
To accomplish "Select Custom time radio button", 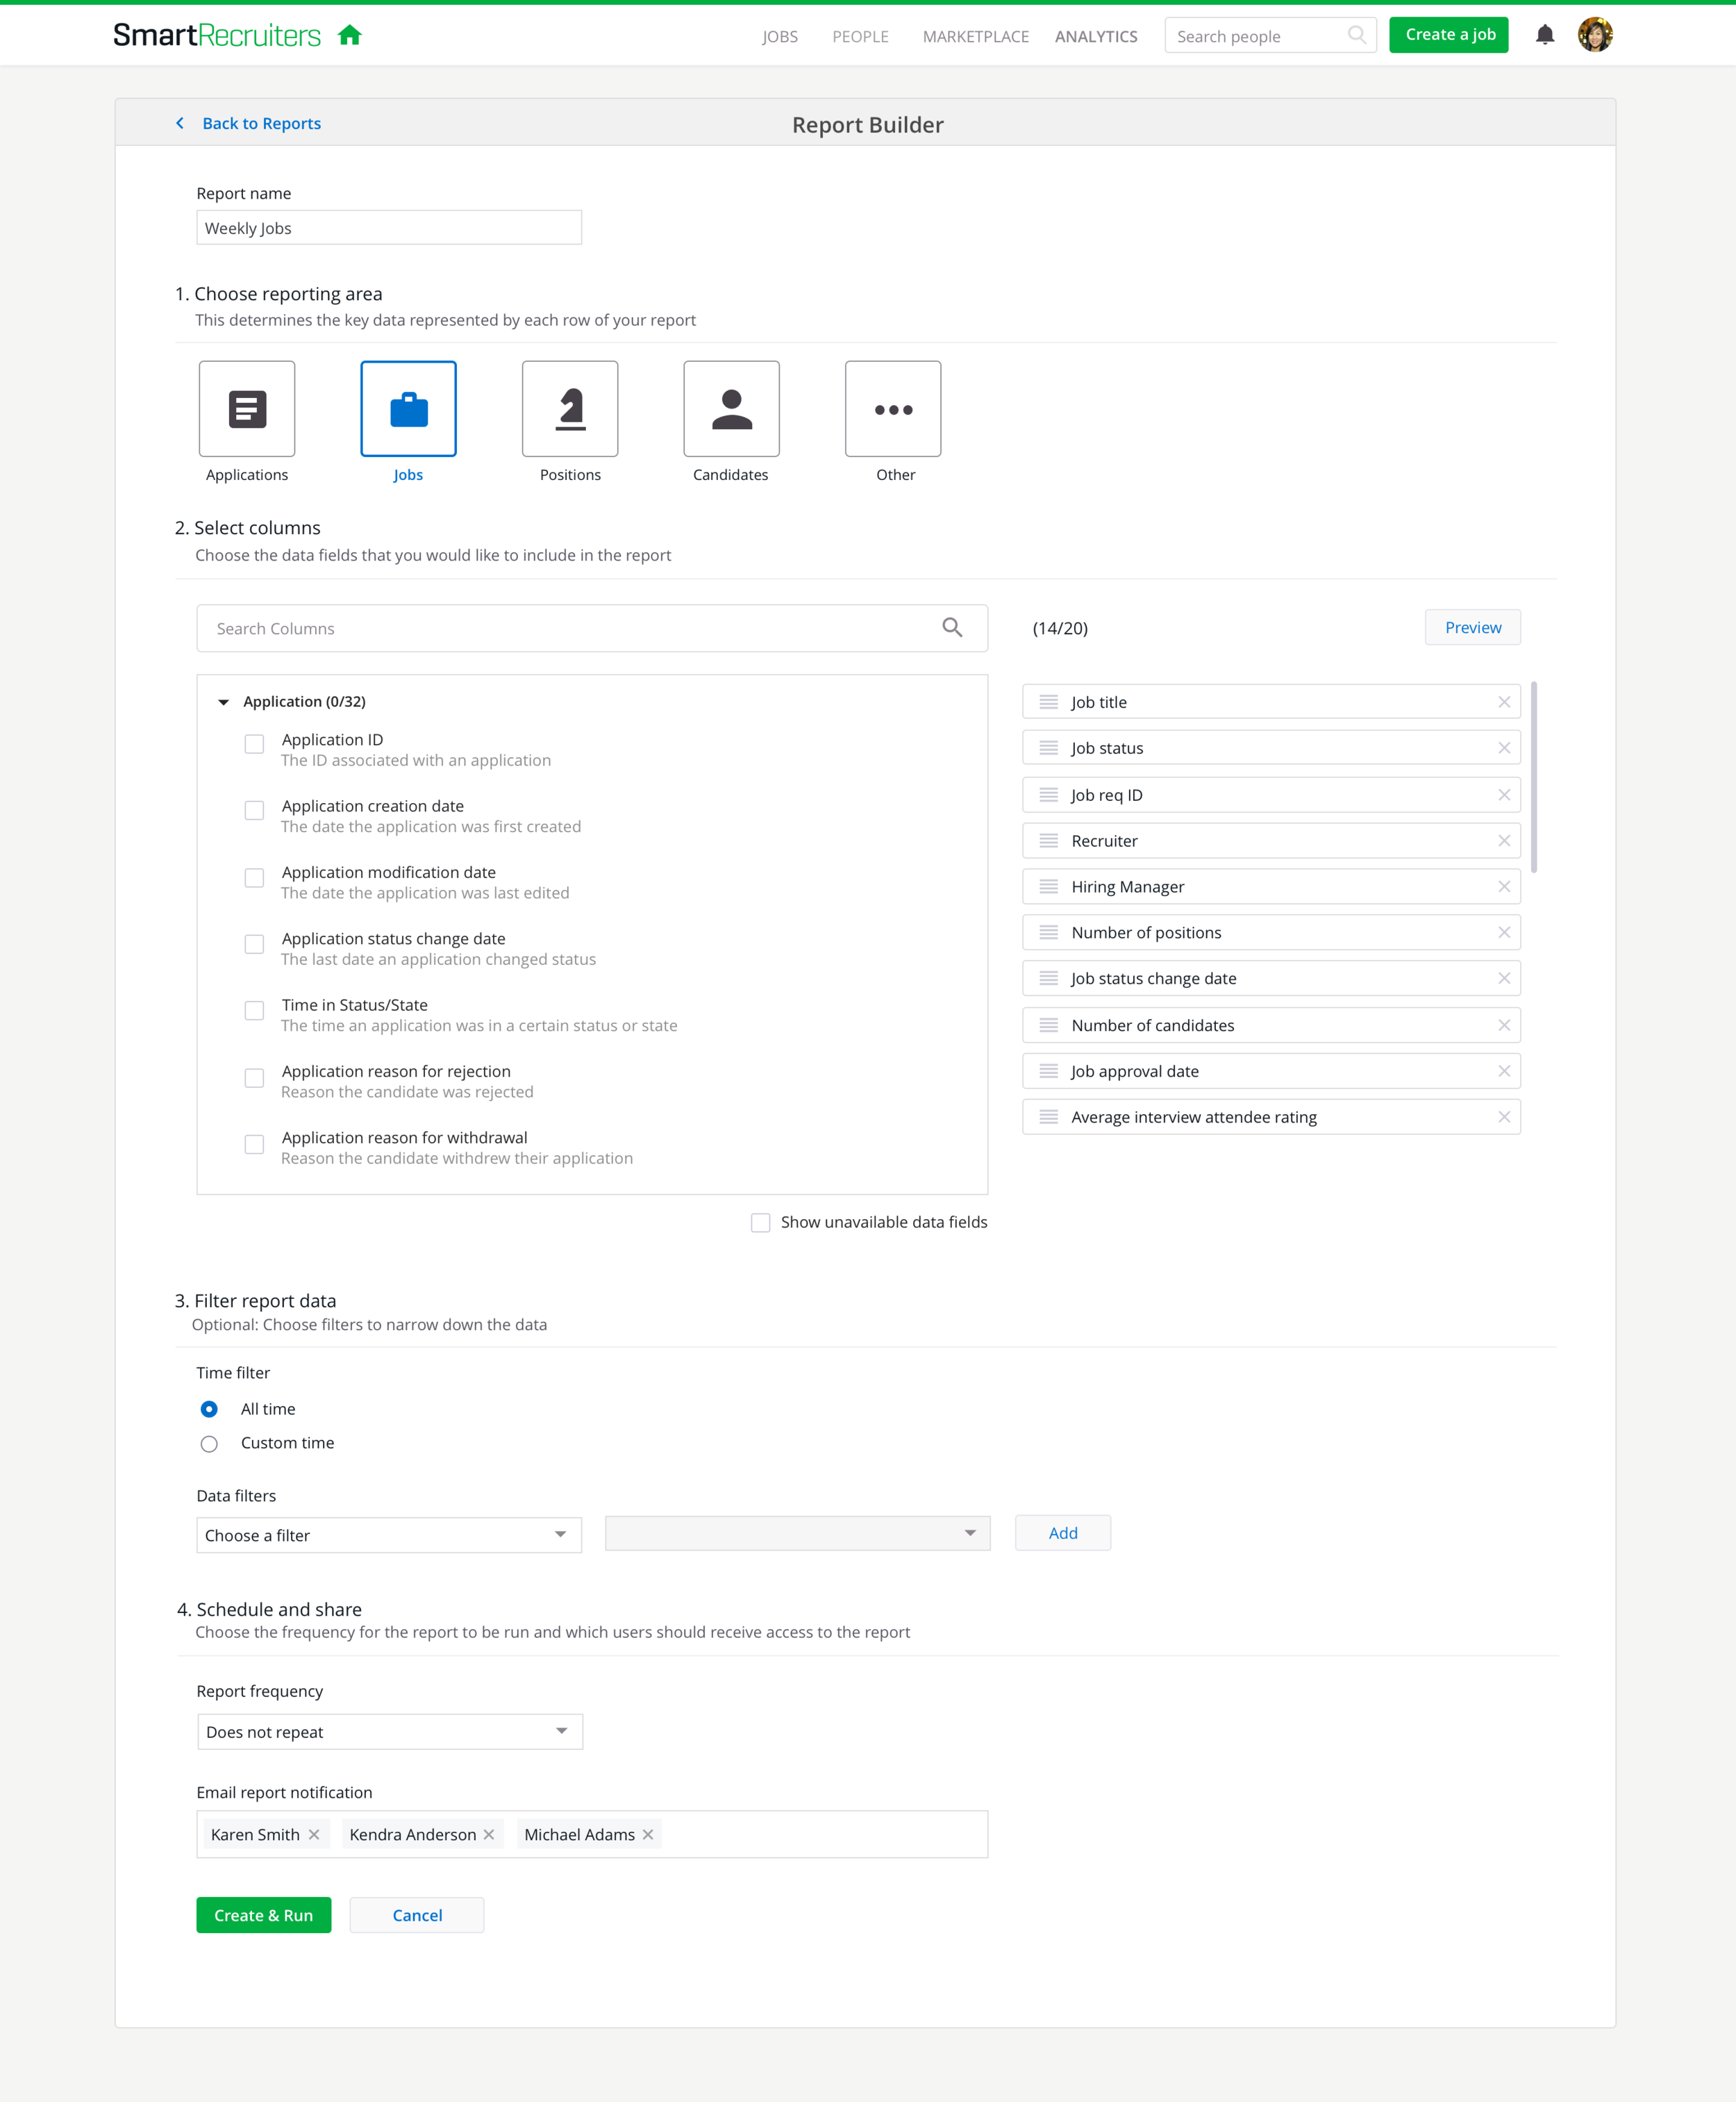I will click(x=209, y=1443).
